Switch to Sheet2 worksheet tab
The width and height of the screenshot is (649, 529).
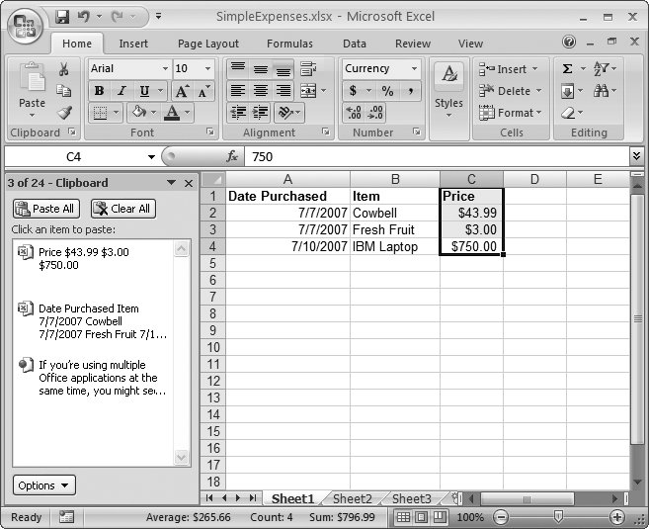click(353, 498)
